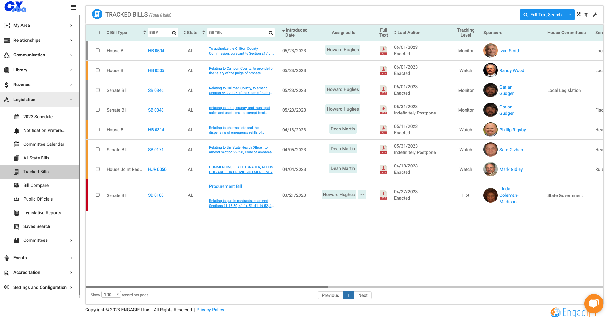Click Ivan Smith's sponsor photo
The image size is (607, 317).
[x=490, y=50]
